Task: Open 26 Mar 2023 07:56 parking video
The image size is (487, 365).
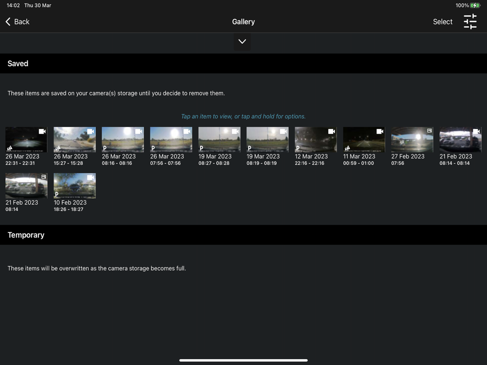Action: pyautogui.click(x=171, y=139)
